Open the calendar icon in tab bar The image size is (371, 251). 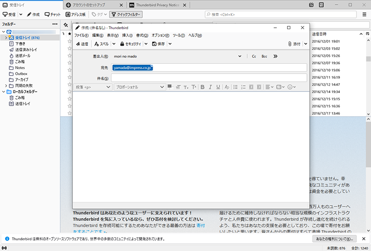click(311, 5)
